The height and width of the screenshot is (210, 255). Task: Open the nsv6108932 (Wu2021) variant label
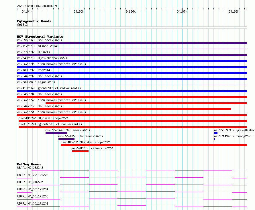click(x=34, y=52)
